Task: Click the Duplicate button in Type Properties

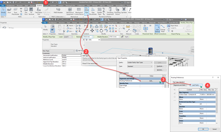Action: click(160, 66)
